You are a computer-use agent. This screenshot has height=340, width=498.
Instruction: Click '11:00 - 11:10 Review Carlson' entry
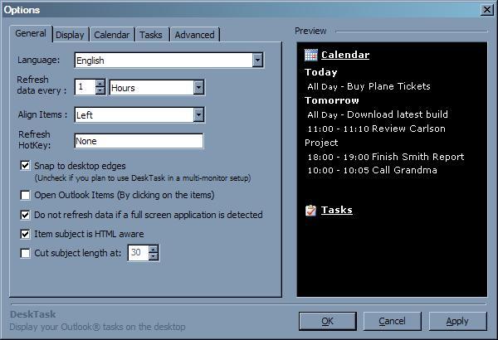[x=376, y=129]
